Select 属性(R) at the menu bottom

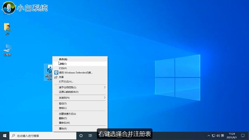click(x=63, y=129)
